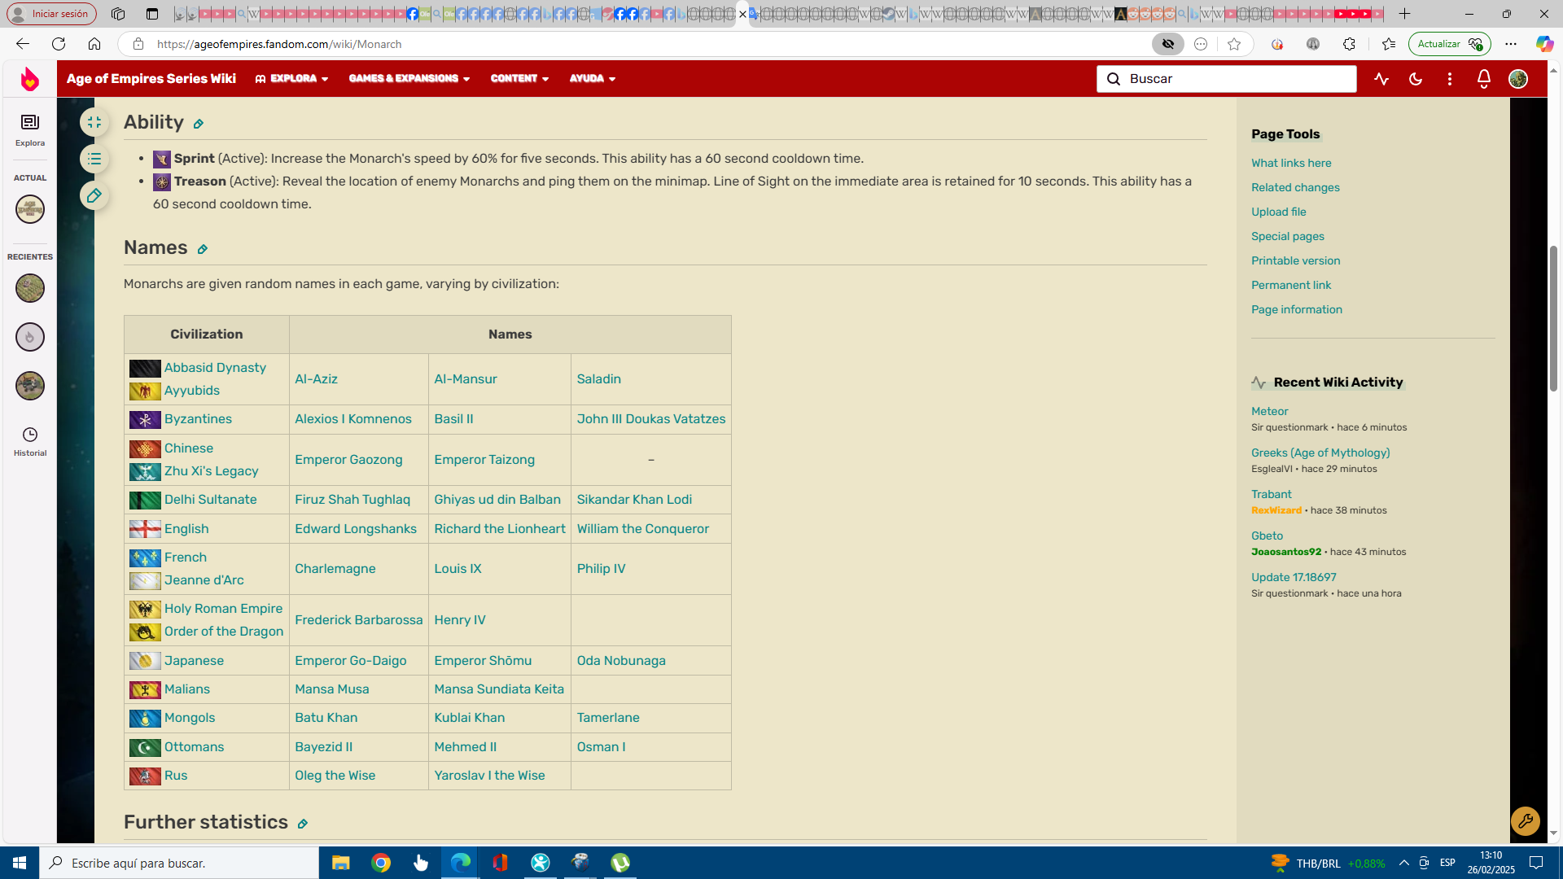Viewport: 1563px width, 879px height.
Task: Collapse the page width toggle icon
Action: [94, 122]
